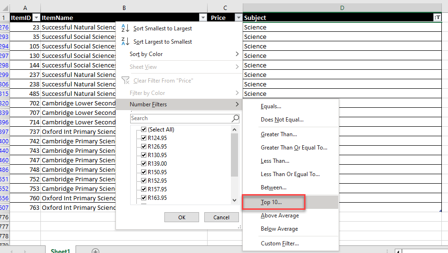
Task: Click the search magnifier icon in filter box
Action: tap(235, 118)
